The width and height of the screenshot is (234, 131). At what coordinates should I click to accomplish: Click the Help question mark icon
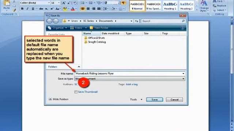click(182, 28)
